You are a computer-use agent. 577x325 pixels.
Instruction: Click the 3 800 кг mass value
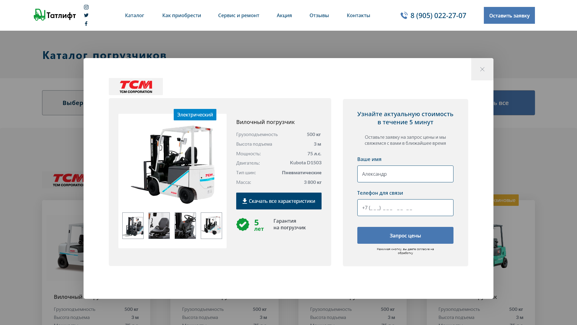click(x=313, y=182)
